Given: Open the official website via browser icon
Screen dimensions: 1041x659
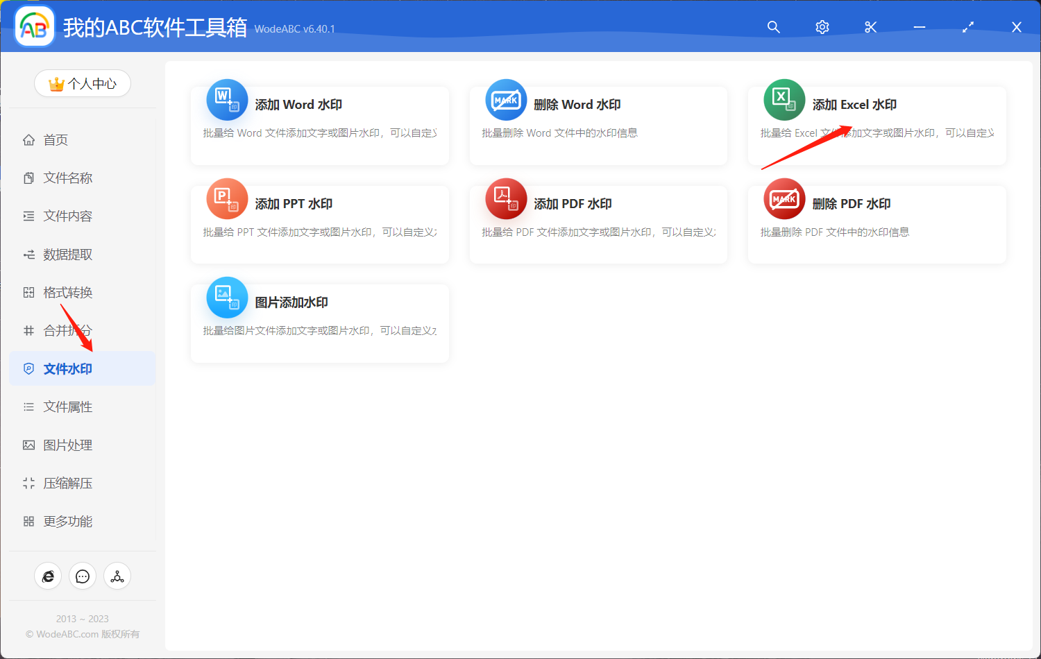Looking at the screenshot, I should tap(48, 576).
